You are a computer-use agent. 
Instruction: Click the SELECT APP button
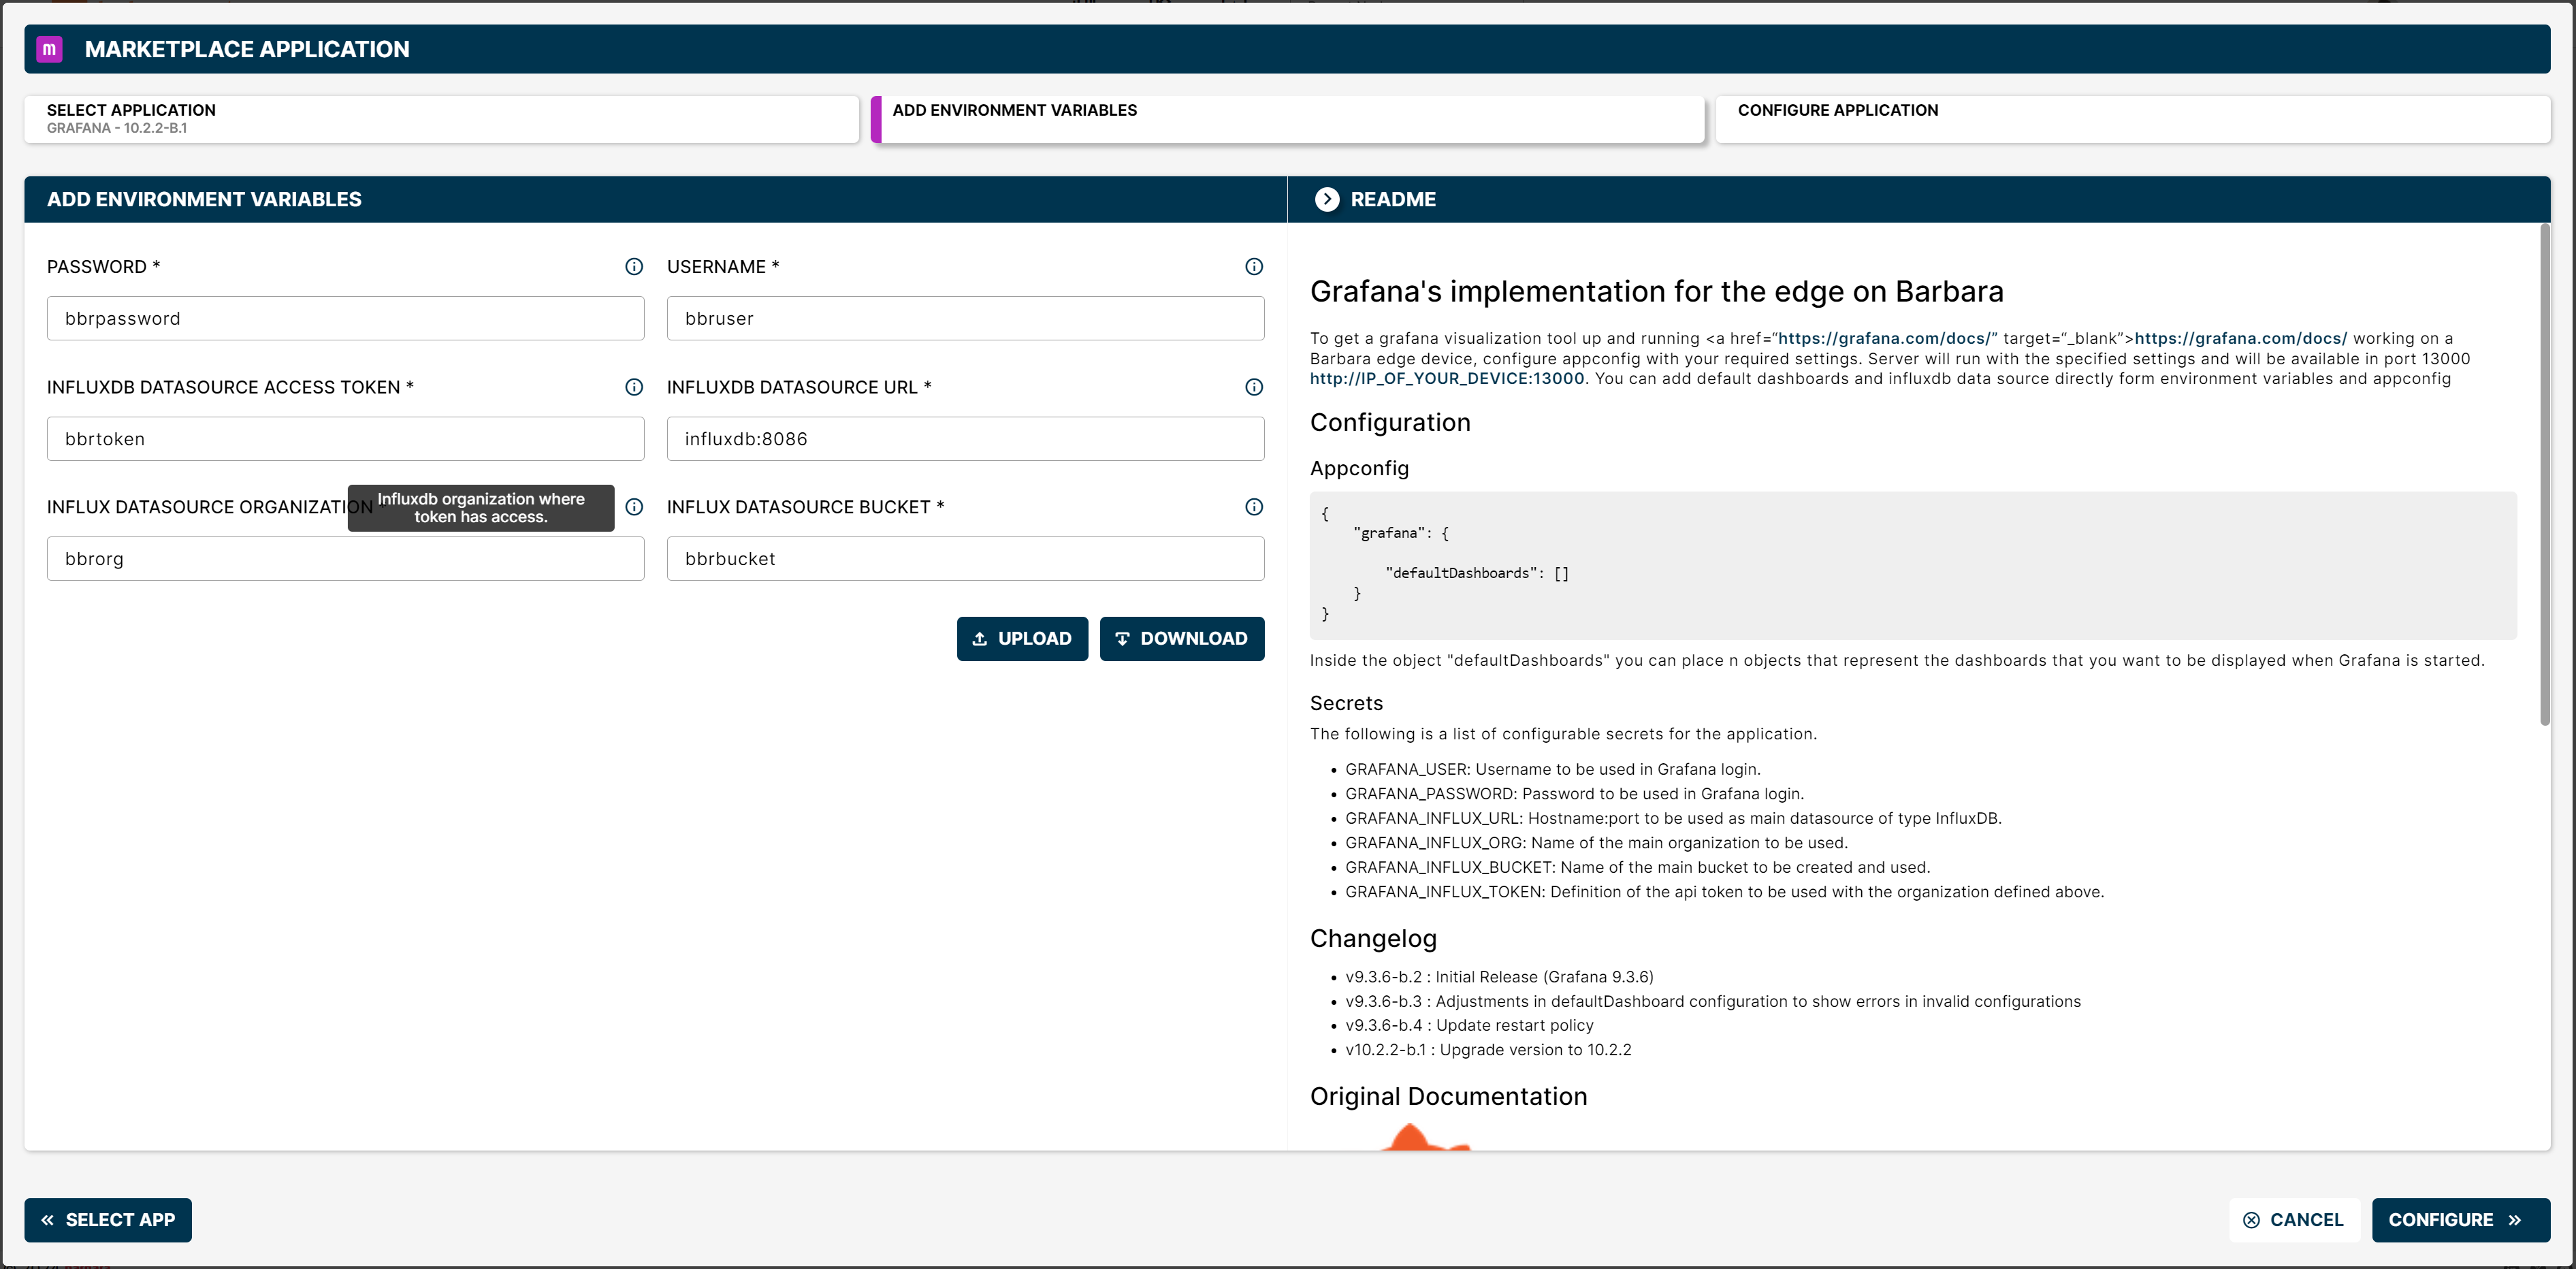107,1220
